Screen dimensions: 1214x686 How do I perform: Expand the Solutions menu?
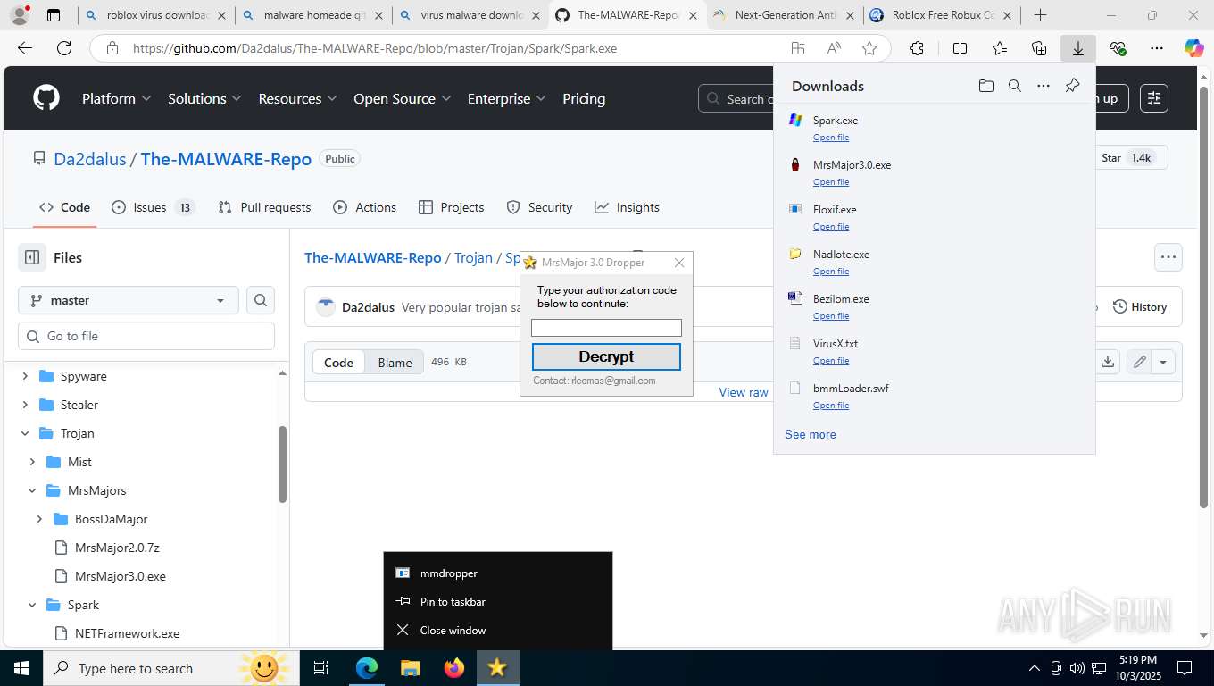(204, 98)
